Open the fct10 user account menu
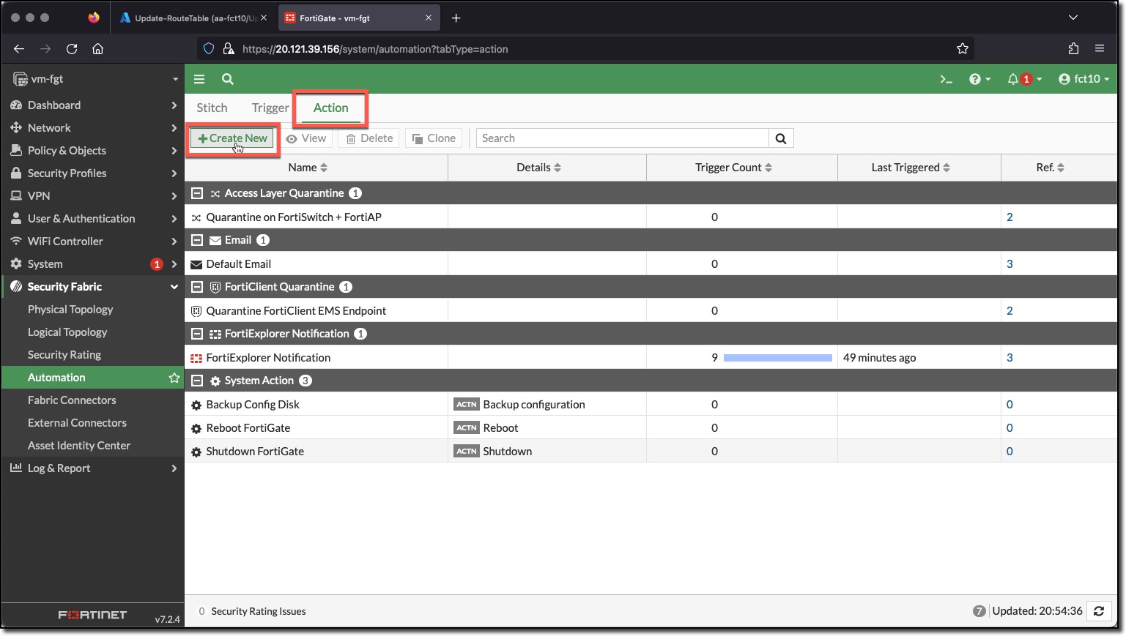The width and height of the screenshot is (1126, 636). pos(1084,79)
